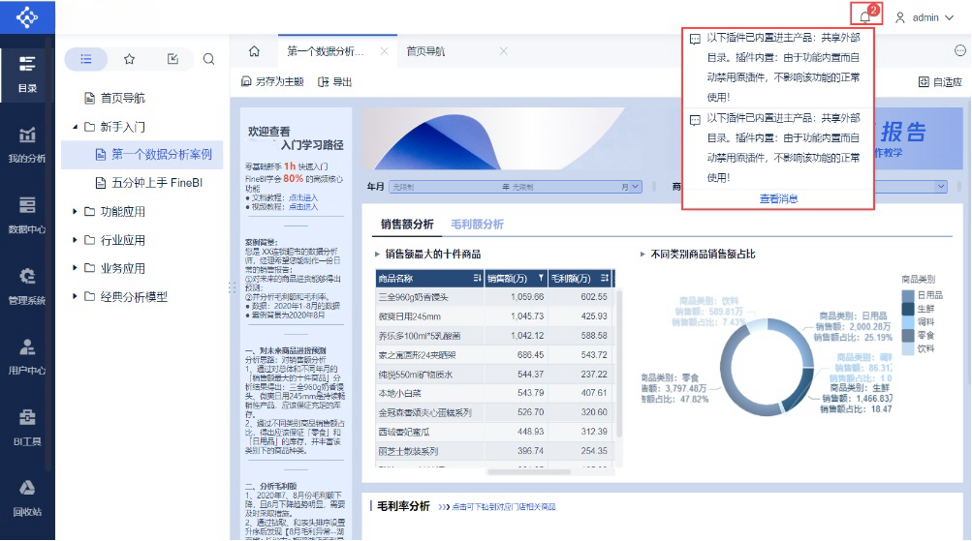The height and width of the screenshot is (541, 972).
Task: Select table row 本地小白菜
Action: coord(494,393)
